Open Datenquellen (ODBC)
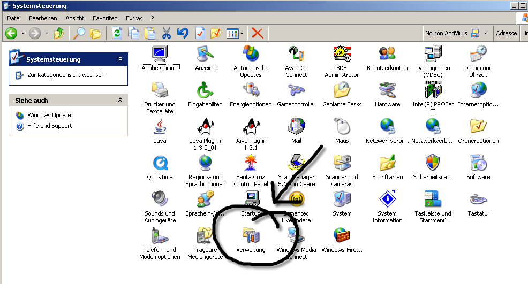The image size is (528, 284). [x=433, y=54]
